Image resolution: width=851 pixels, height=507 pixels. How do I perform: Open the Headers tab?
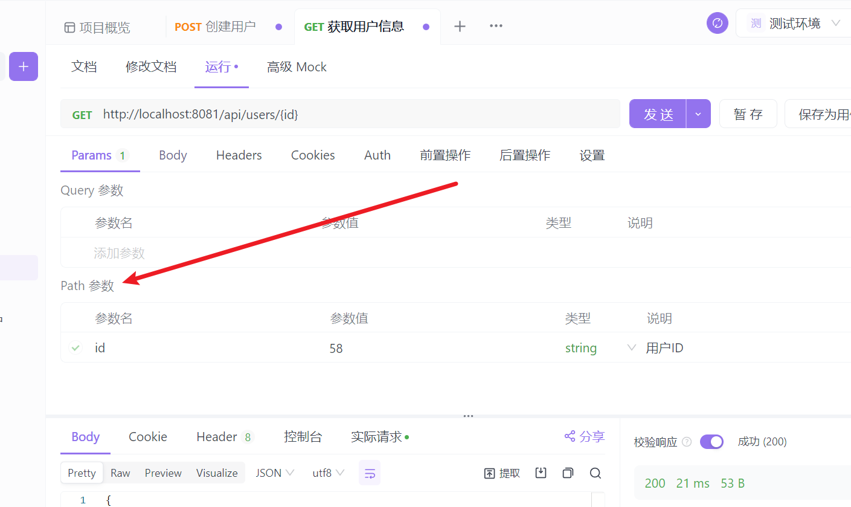pos(239,155)
